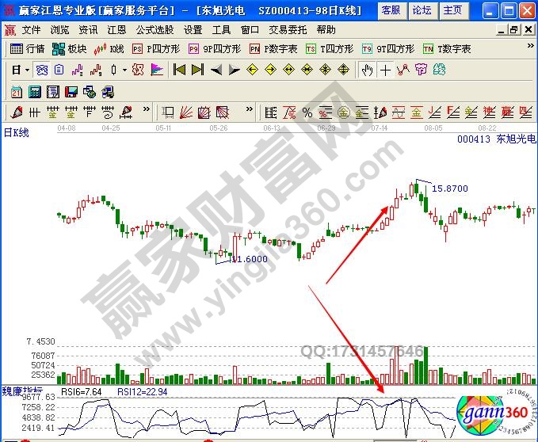The height and width of the screenshot is (442, 538).
Task: Click the 客服 button in title bar
Action: coord(391,10)
